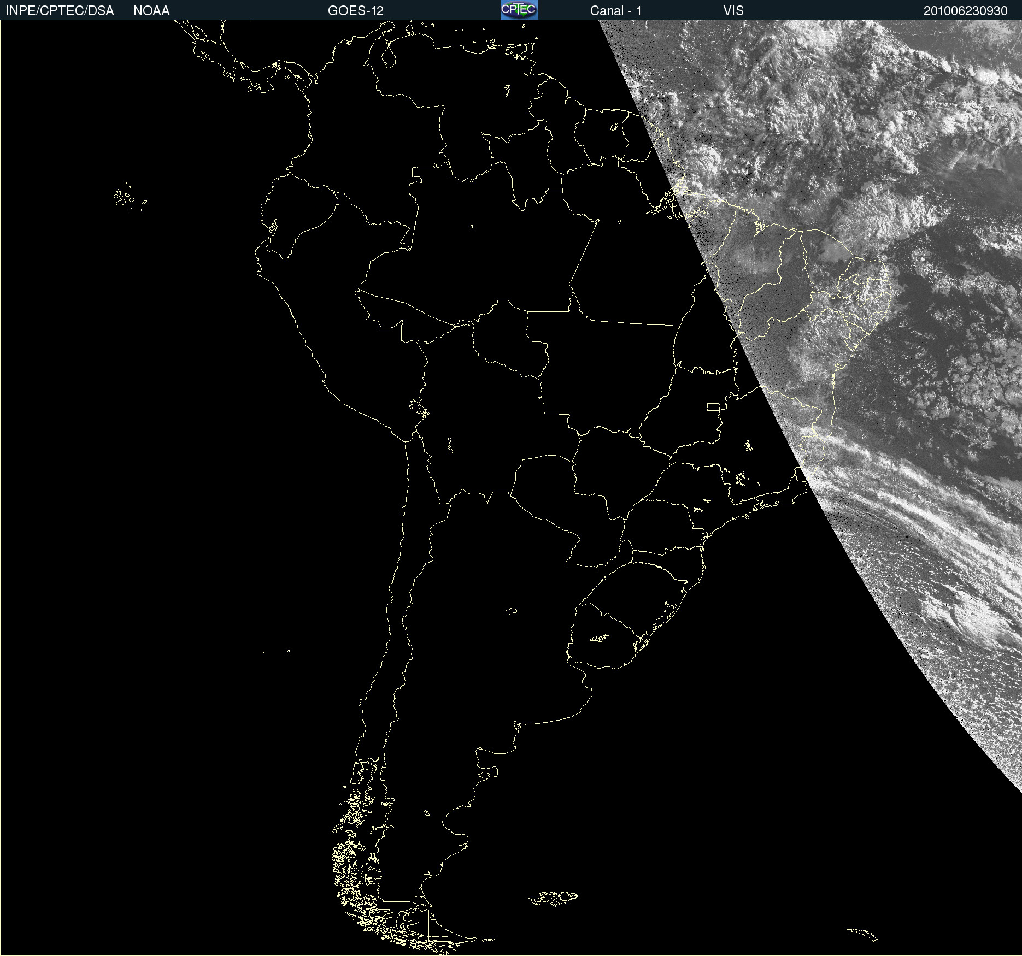Click the INPE/CPTEC/DSA header label
1022x956 pixels.
60,11
